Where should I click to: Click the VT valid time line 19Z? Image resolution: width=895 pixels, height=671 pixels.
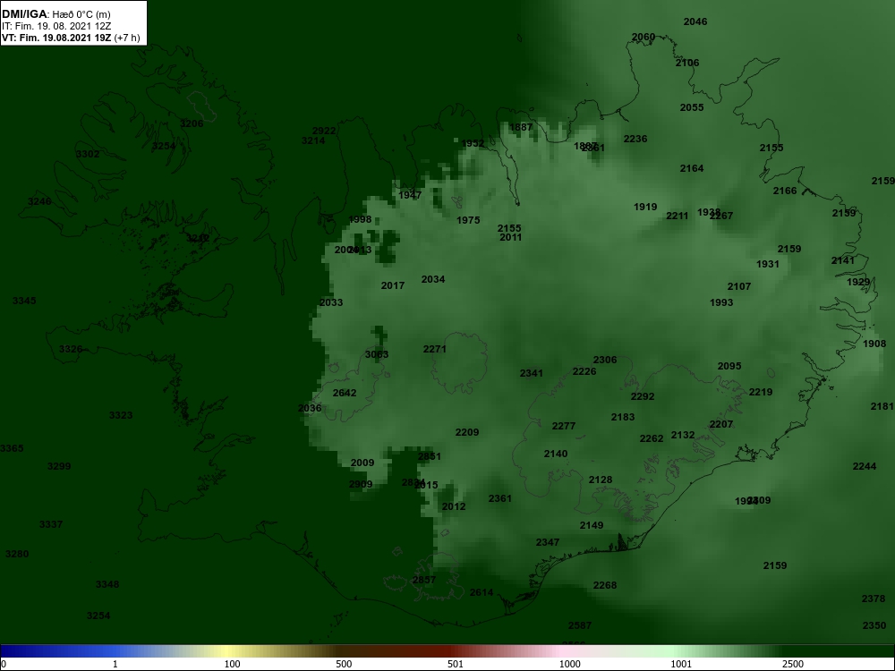pyautogui.click(x=70, y=38)
